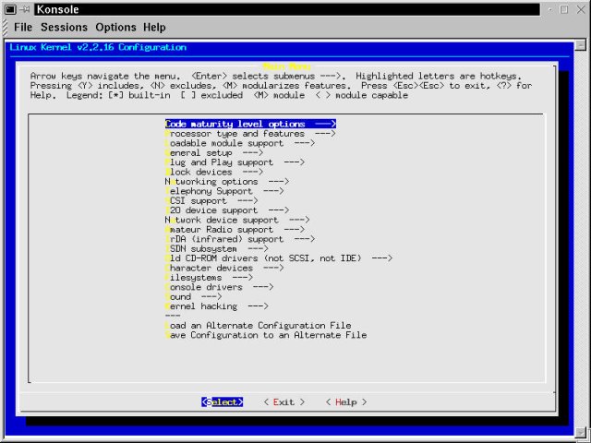
Task: Open the Options menu
Action: point(115,28)
